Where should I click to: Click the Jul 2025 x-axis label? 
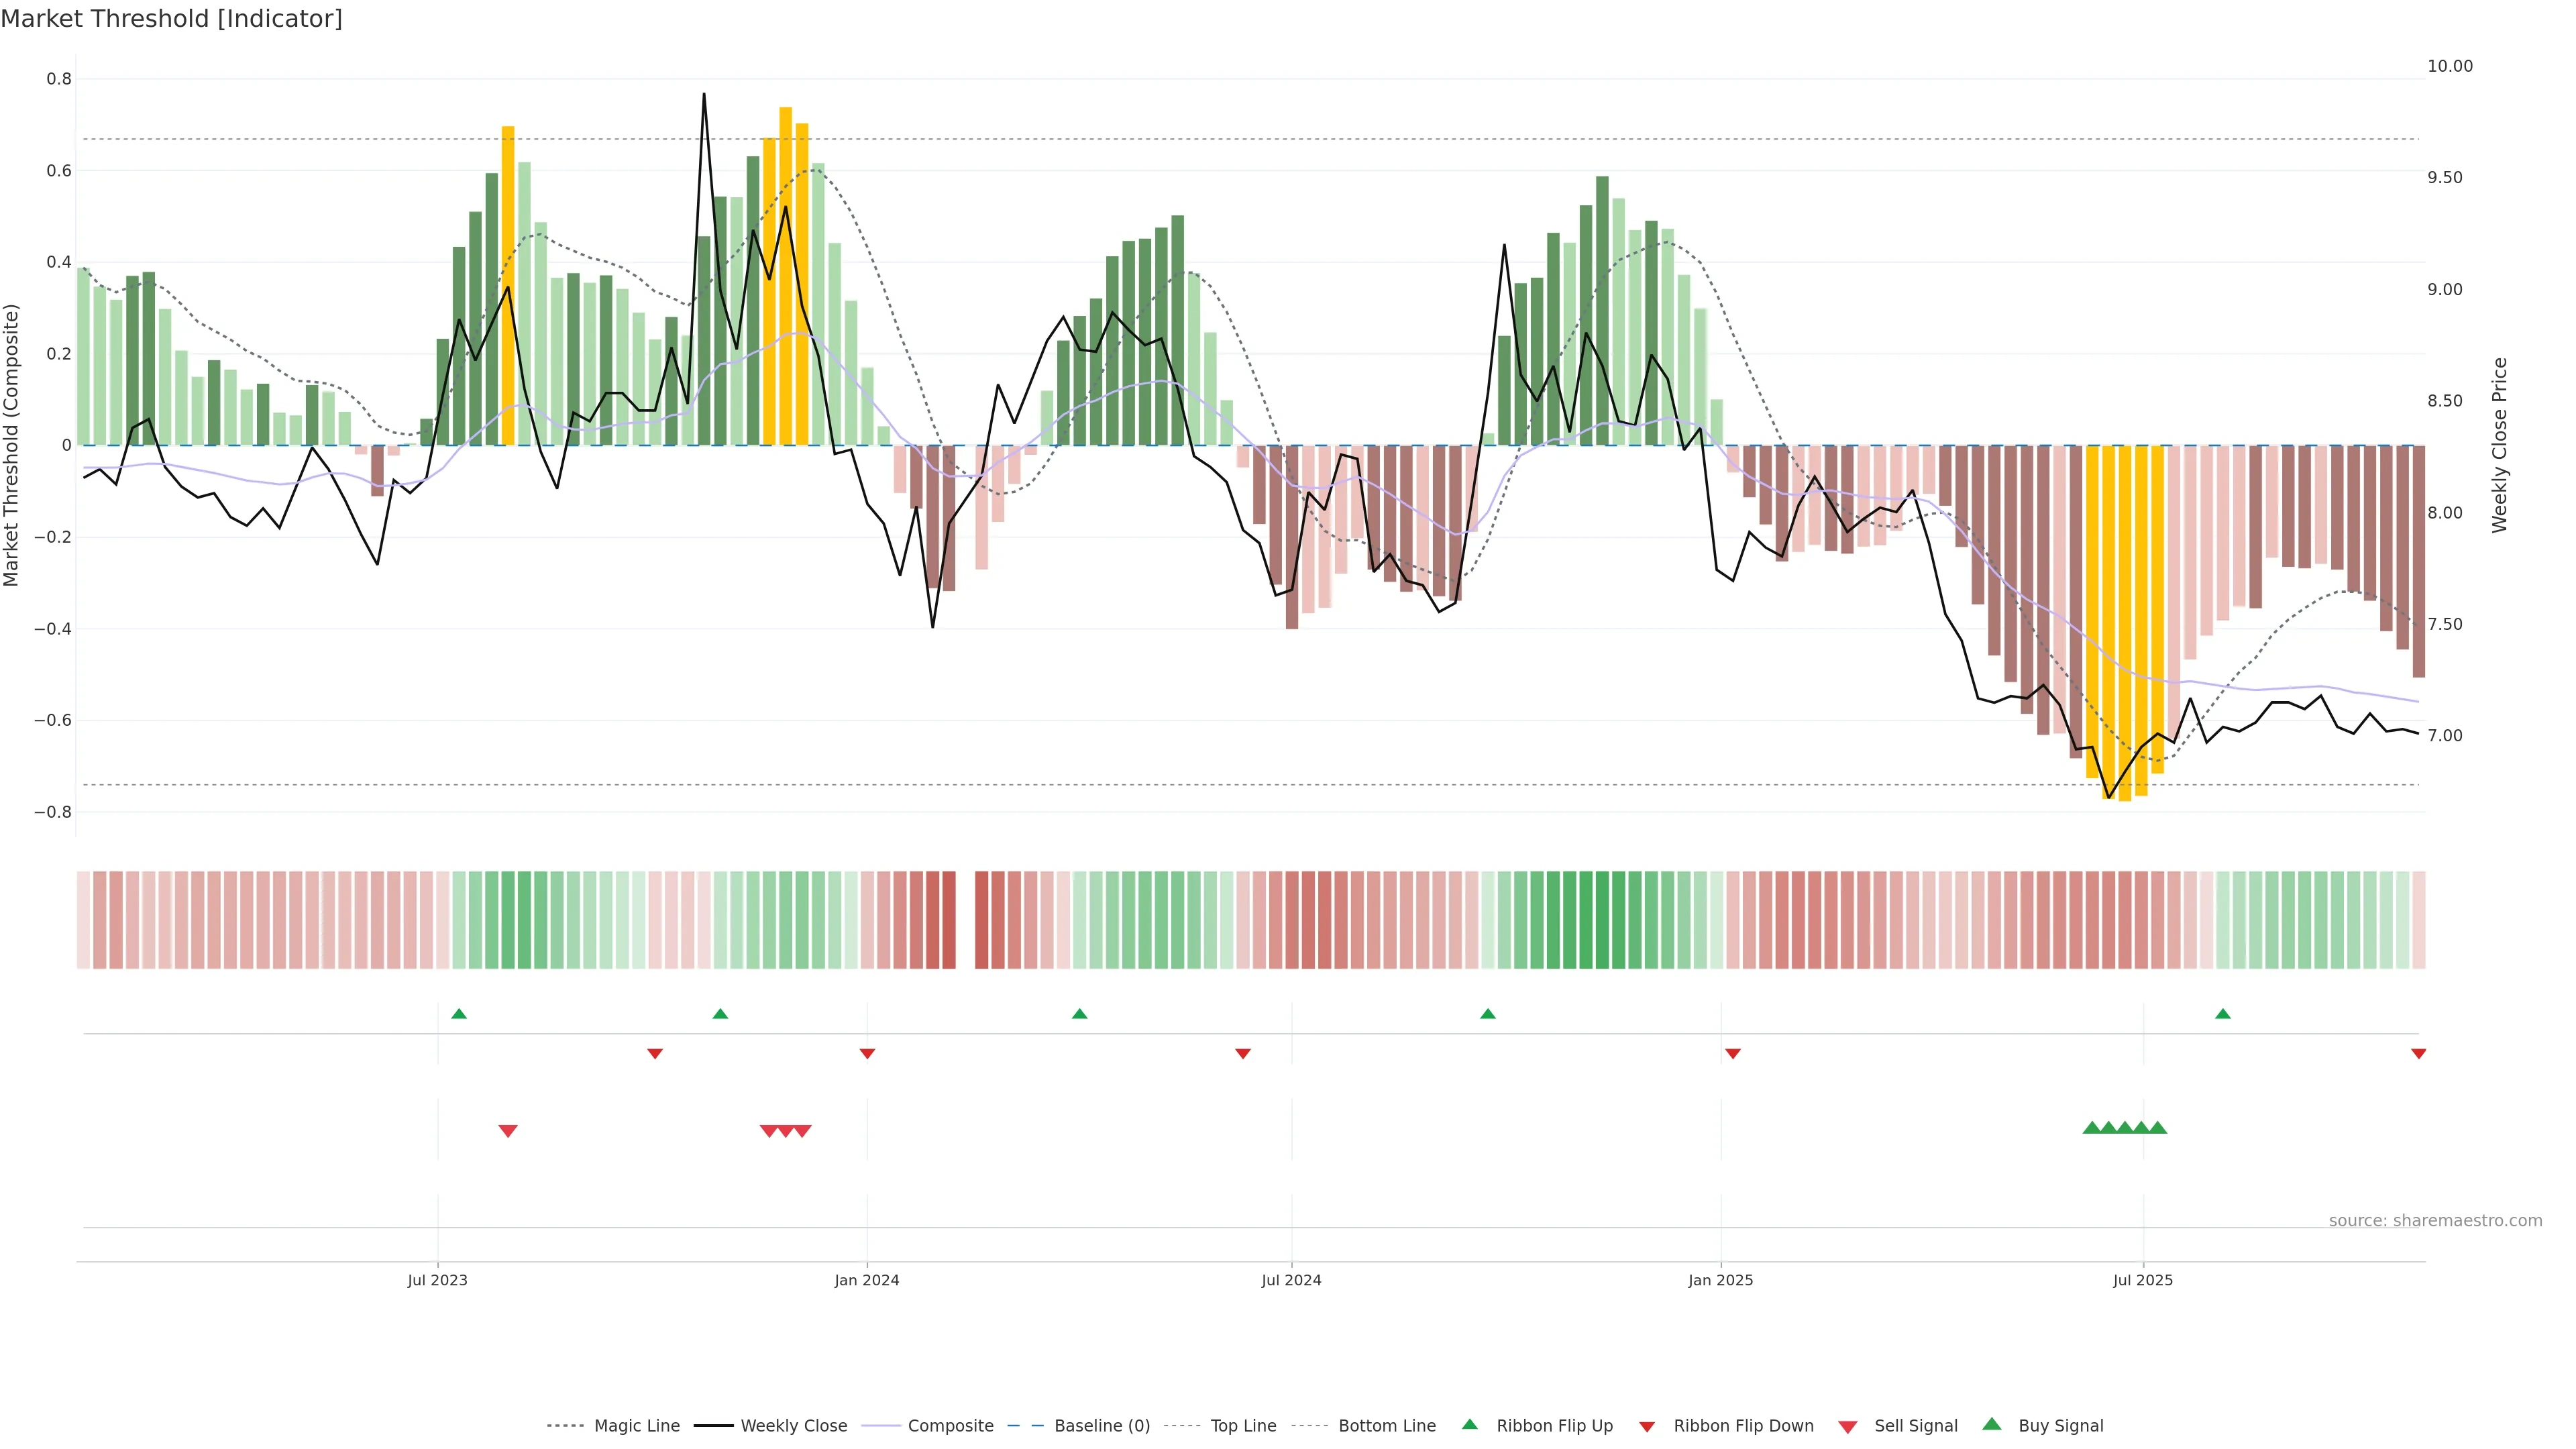pyautogui.click(x=2142, y=1280)
